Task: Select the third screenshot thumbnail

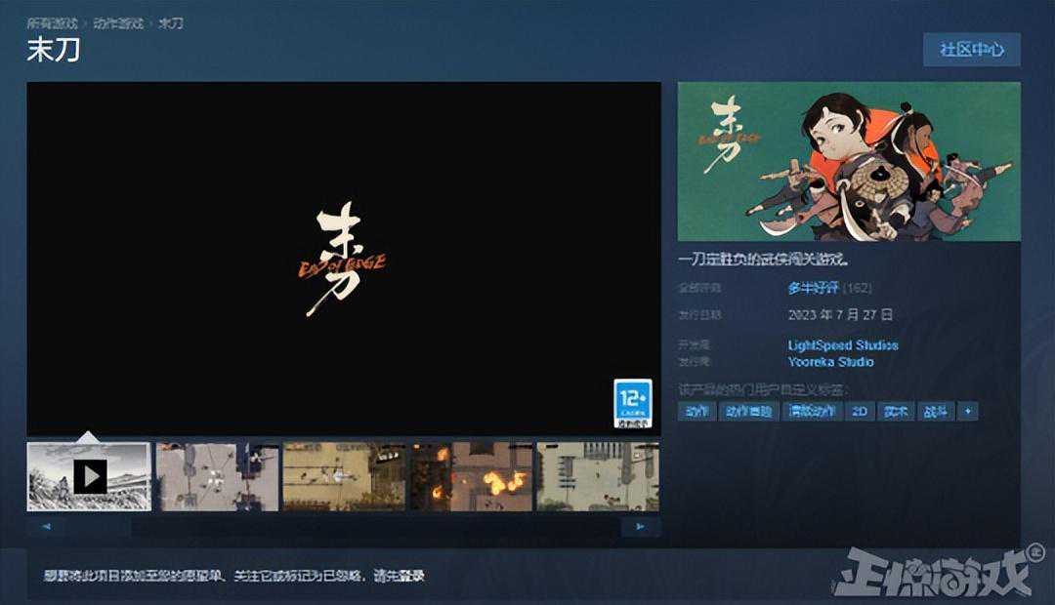Action: click(x=344, y=476)
